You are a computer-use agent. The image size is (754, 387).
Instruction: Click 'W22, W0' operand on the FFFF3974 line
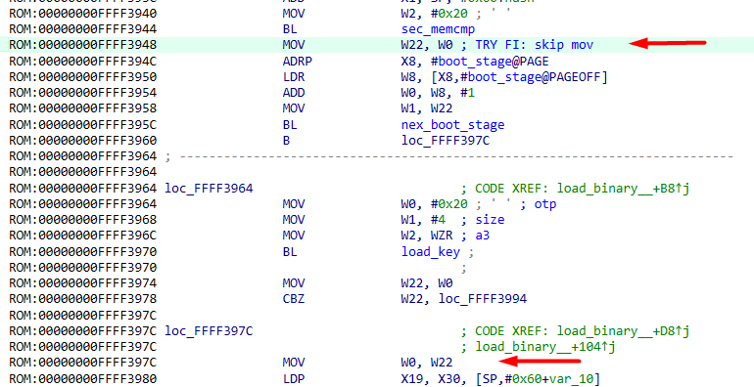point(427,283)
